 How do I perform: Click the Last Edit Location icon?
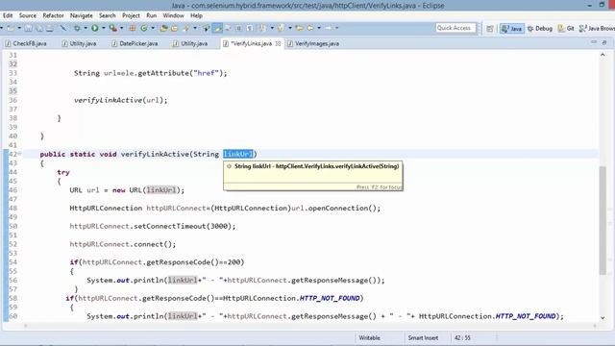(299, 28)
